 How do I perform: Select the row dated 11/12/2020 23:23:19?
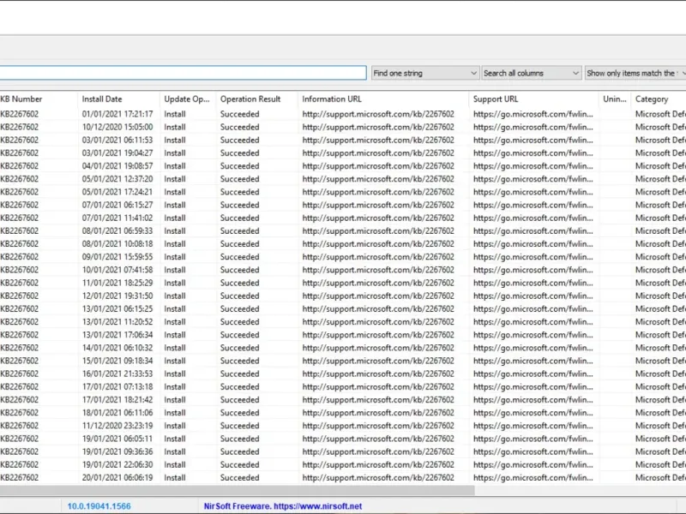tap(343, 426)
